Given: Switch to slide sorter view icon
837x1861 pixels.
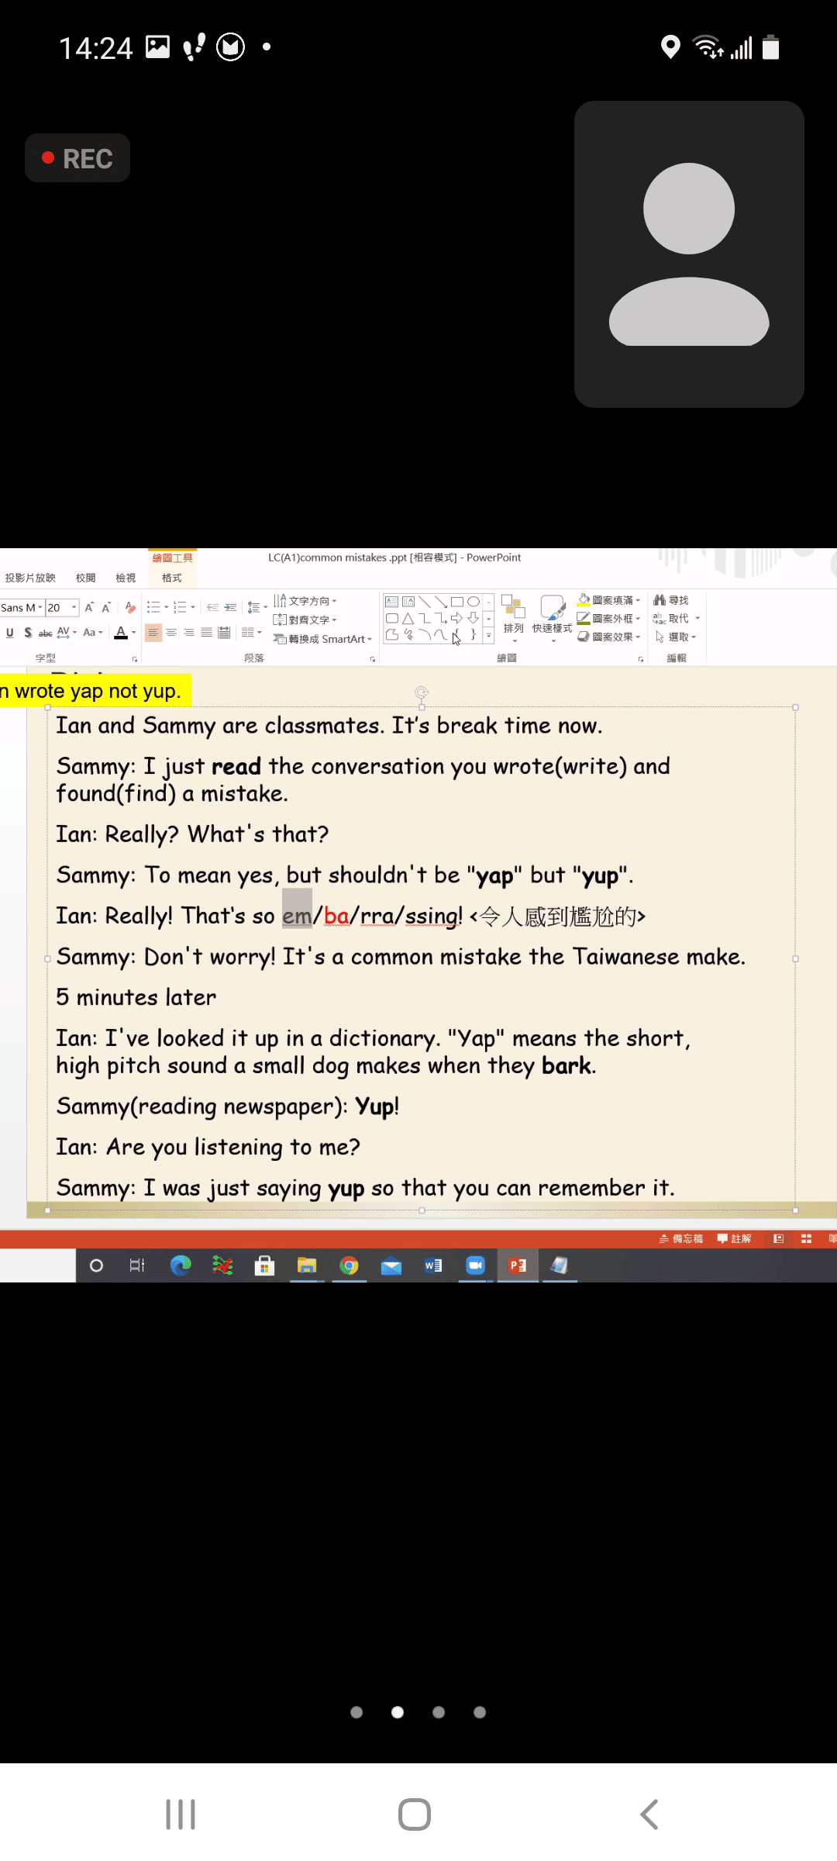Looking at the screenshot, I should (806, 1238).
